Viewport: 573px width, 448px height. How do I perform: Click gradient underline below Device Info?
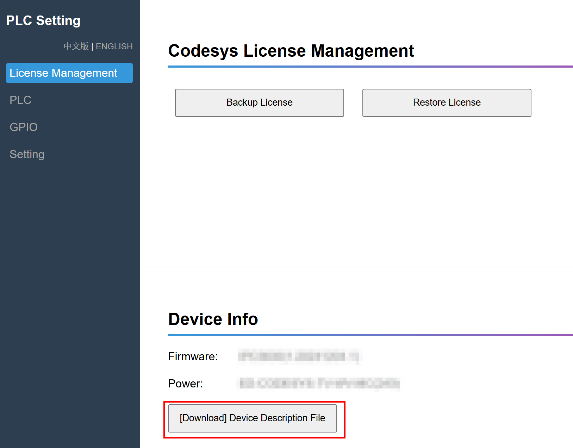tap(370, 335)
